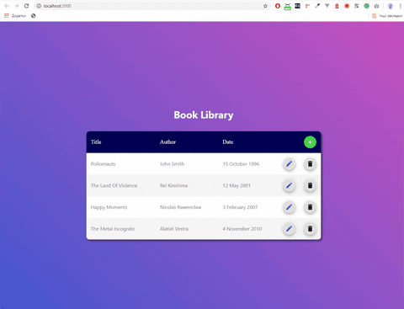Open the green Android extension icon

pos(287,7)
